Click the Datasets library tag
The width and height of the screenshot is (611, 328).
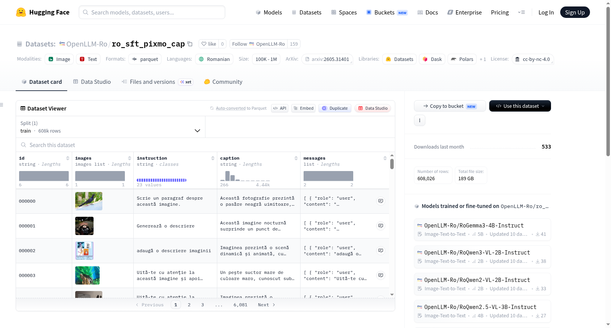click(x=399, y=59)
